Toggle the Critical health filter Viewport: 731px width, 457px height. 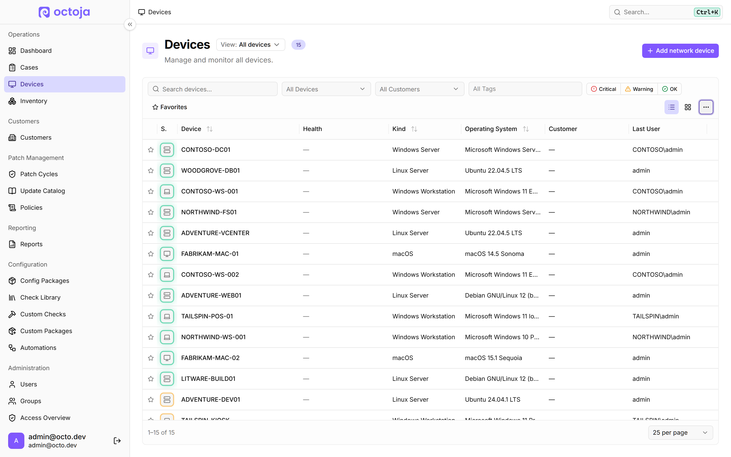(604, 89)
